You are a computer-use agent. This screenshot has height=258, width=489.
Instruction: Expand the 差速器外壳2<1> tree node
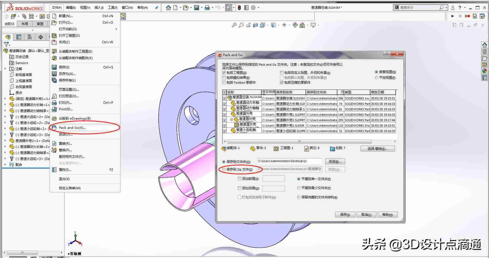coord(5,141)
